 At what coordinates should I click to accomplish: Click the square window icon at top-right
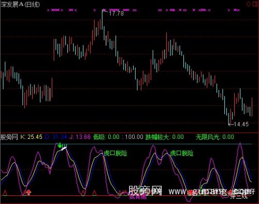255,4
